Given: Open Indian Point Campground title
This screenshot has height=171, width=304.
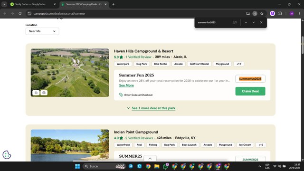Looking at the screenshot, I should tap(136, 132).
